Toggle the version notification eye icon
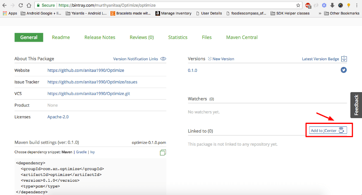 click(163, 59)
